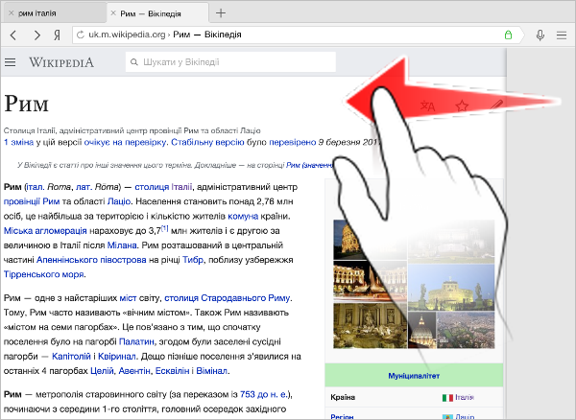
Task: Open the browser hamburger menu
Action: [562, 35]
